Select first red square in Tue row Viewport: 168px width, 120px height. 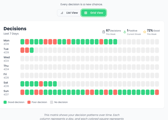pyautogui.click(x=22, y=50)
